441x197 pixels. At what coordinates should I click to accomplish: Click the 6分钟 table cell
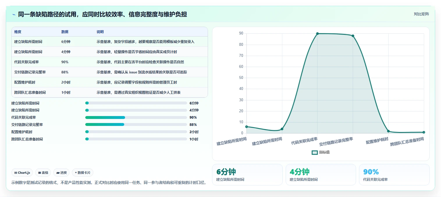(66, 42)
